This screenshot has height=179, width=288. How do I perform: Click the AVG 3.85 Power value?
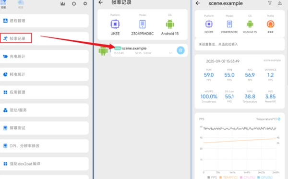pos(270,96)
